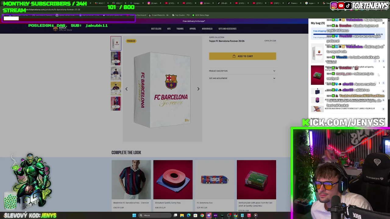This screenshot has height=219, width=390.
Task: Select the second product gallery thumbnail
Action: 116,58
